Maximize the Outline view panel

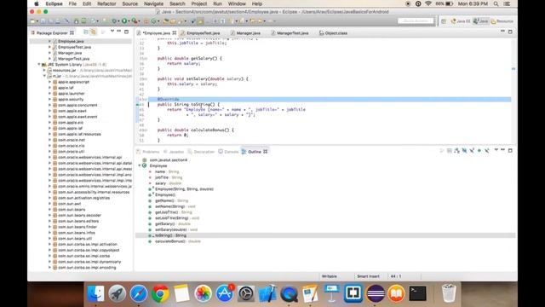click(510, 151)
